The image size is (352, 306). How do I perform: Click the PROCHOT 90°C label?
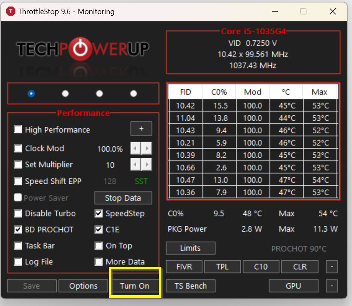point(299,249)
